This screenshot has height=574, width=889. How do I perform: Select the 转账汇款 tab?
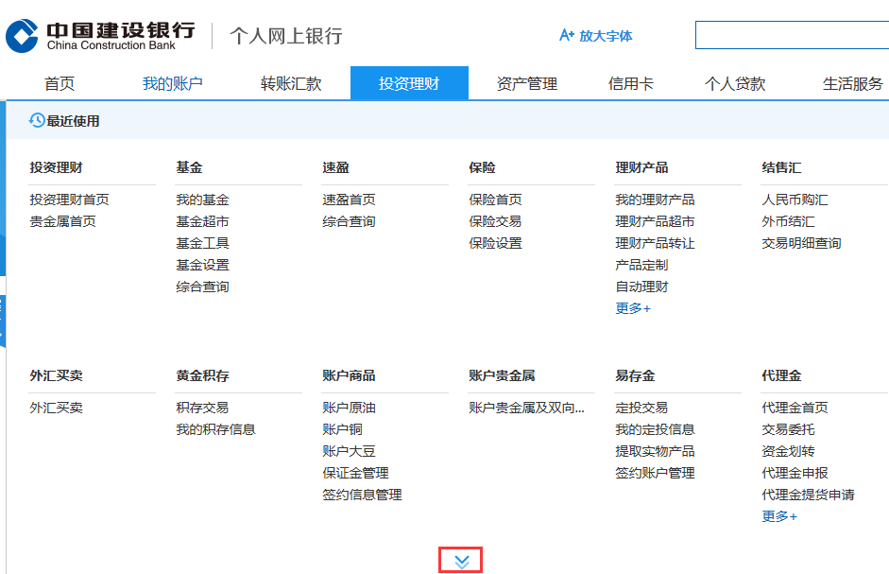coord(291,84)
